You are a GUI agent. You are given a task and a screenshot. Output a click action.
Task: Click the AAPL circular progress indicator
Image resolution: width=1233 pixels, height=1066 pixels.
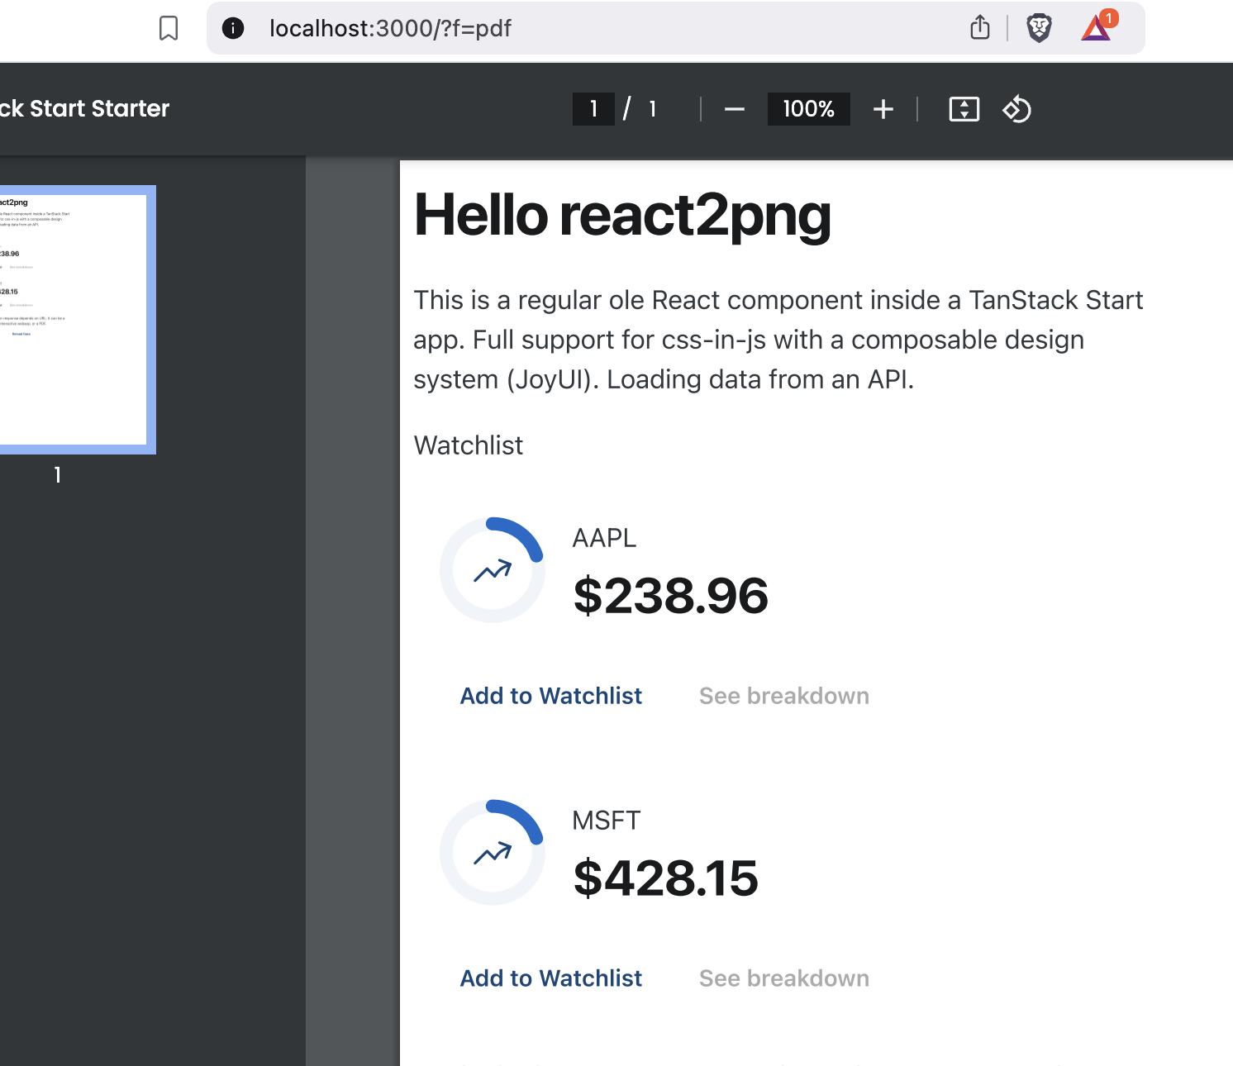point(493,570)
